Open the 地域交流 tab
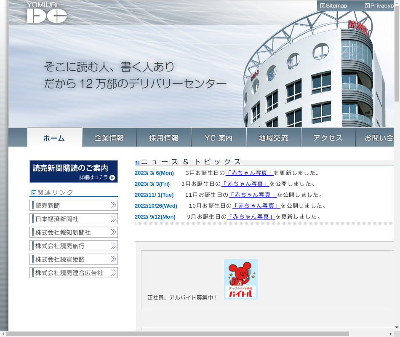 click(273, 138)
